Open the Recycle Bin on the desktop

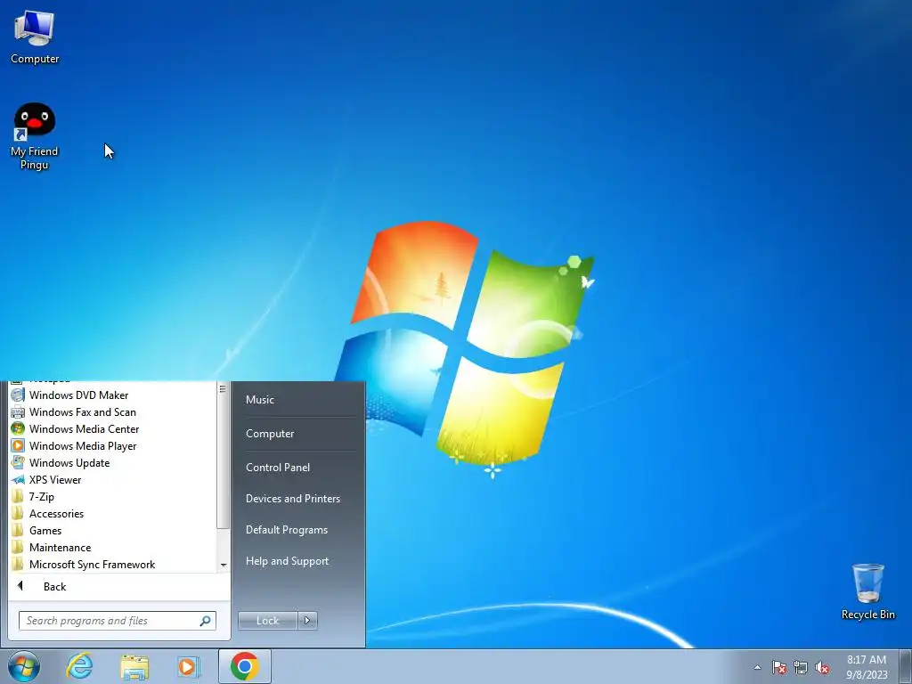pyautogui.click(x=867, y=591)
